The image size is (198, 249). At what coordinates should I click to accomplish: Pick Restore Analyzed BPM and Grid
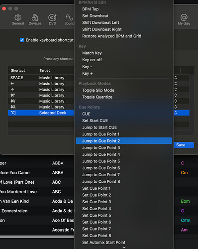pyautogui.click(x=124, y=36)
